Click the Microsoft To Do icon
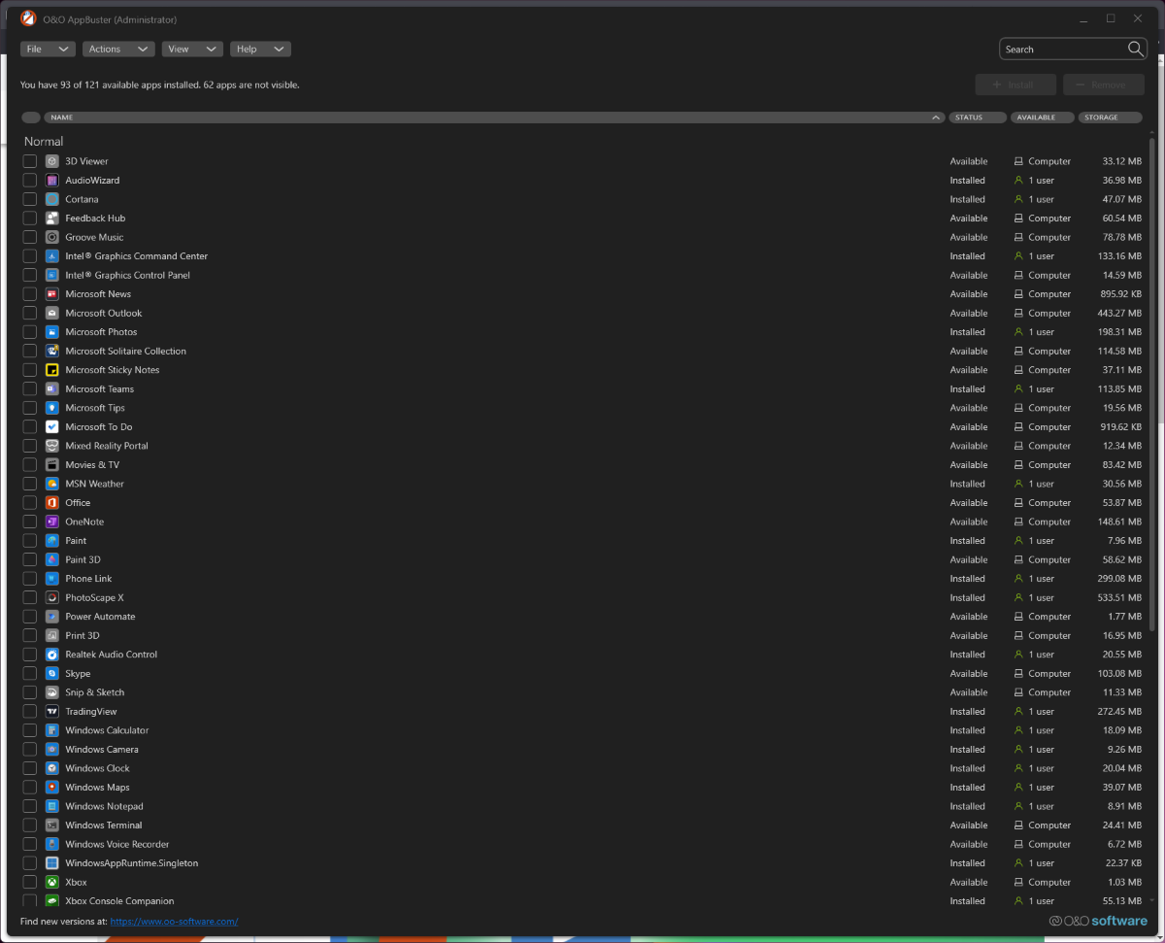1165x943 pixels. point(52,427)
